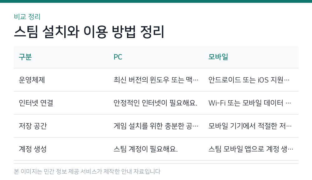
Task: Click the '비교 정리' label above the title
Action: (27, 17)
